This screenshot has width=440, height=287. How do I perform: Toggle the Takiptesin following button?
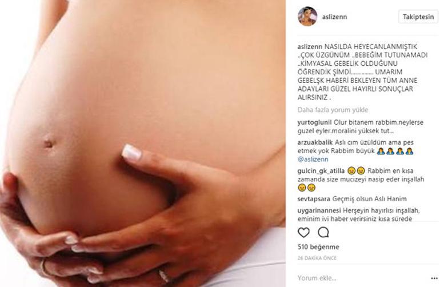click(x=418, y=17)
